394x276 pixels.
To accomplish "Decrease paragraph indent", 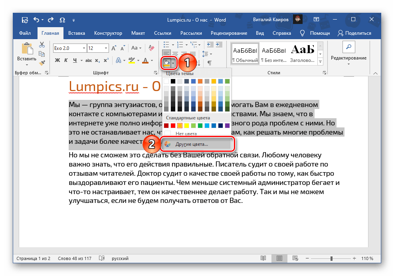I will (x=210, y=44).
